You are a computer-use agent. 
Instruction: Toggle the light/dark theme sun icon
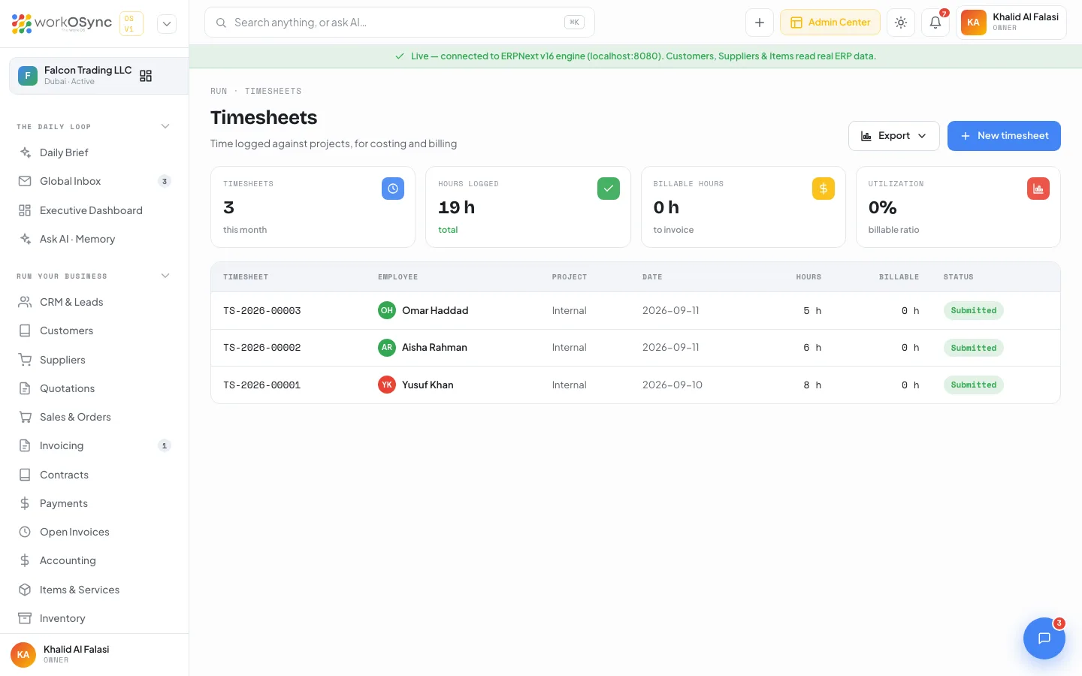pos(901,23)
